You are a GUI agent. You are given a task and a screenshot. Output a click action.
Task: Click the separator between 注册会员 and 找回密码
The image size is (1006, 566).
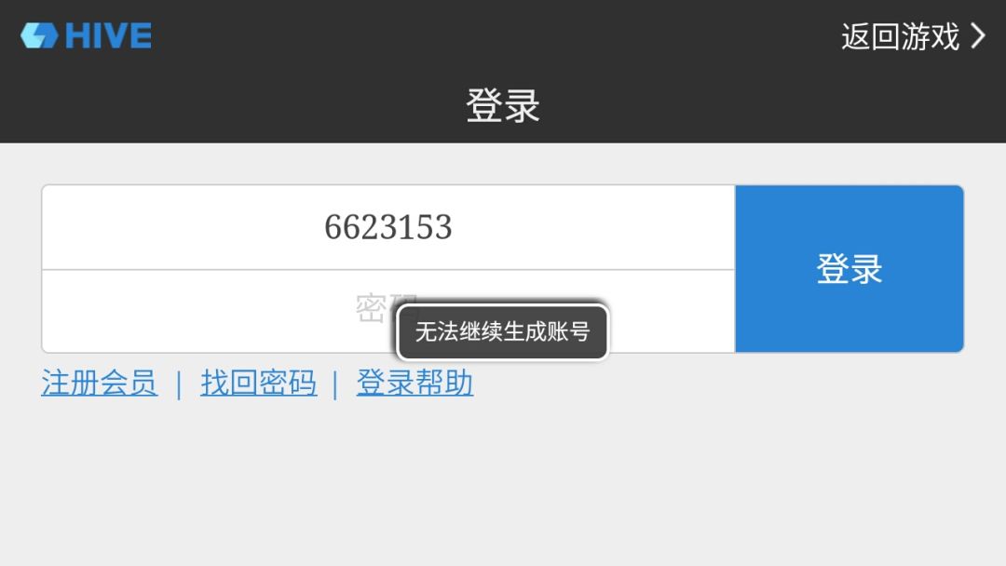(x=179, y=384)
